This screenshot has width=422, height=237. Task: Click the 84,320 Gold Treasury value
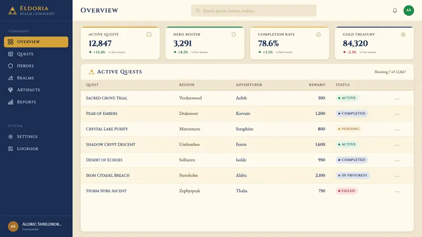[x=355, y=43]
